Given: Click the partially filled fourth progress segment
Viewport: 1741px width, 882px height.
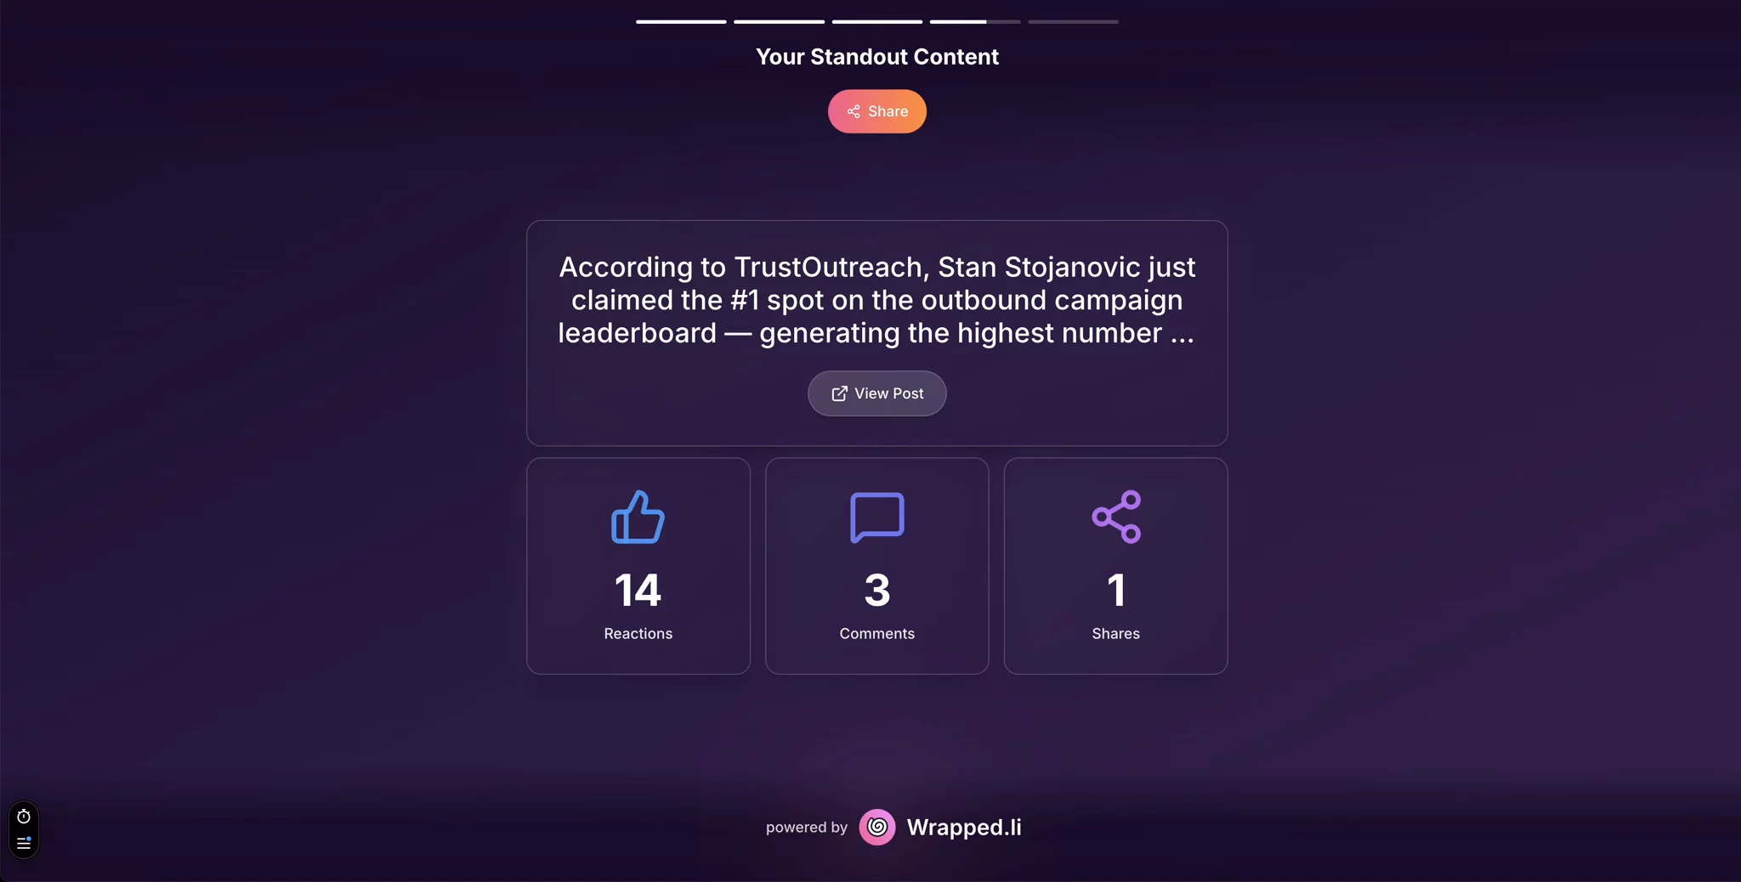Looking at the screenshot, I should 974,21.
